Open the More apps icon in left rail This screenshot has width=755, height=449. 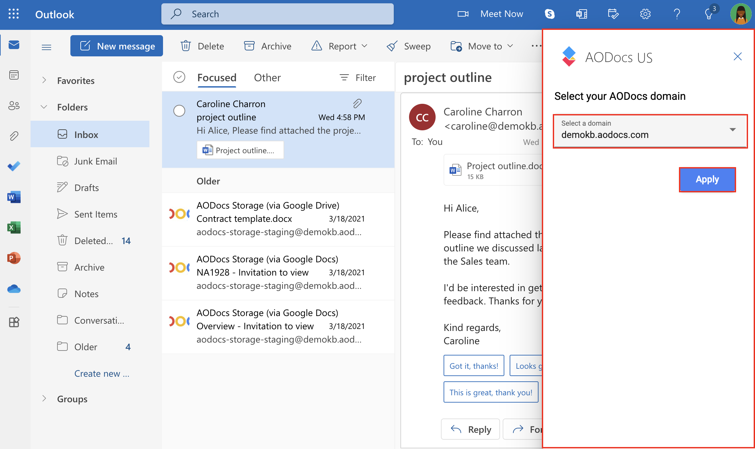[14, 322]
